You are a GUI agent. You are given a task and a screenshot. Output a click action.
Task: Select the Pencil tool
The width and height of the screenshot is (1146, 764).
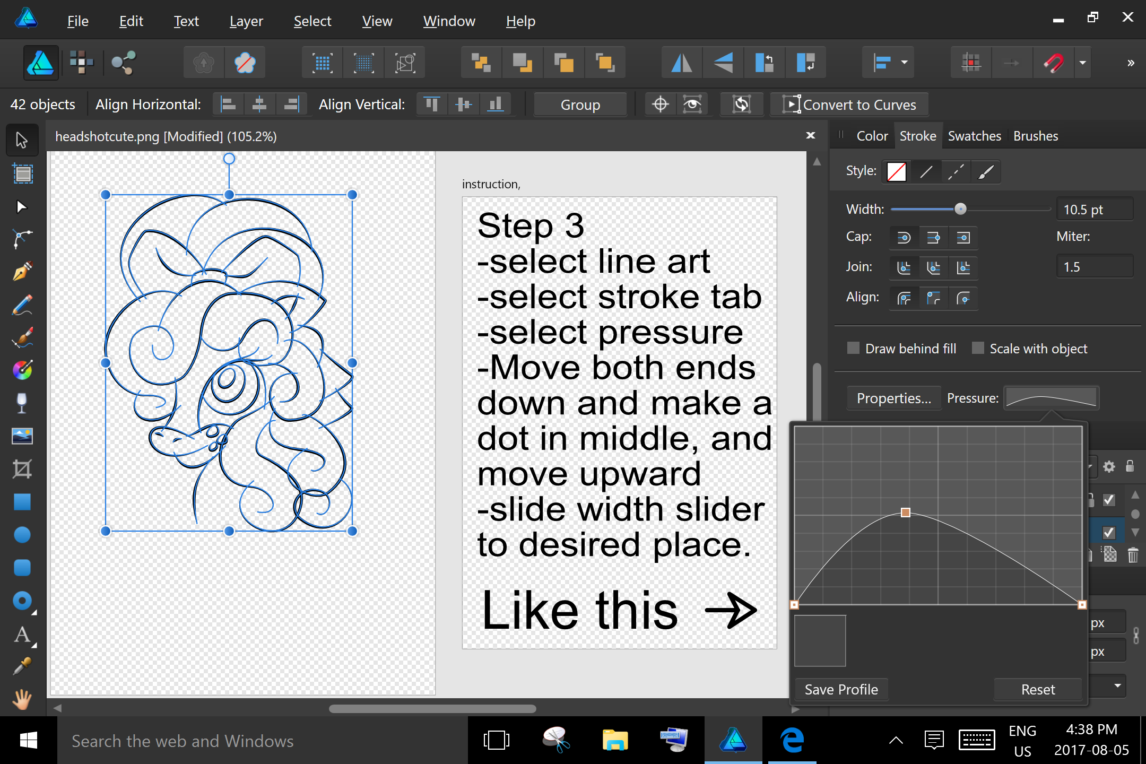tap(22, 305)
